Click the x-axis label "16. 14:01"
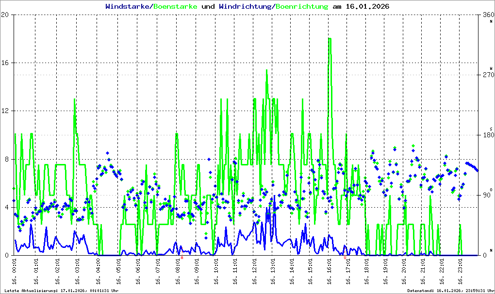Viewport: 495px width, 294px height. pyautogui.click(x=291, y=272)
